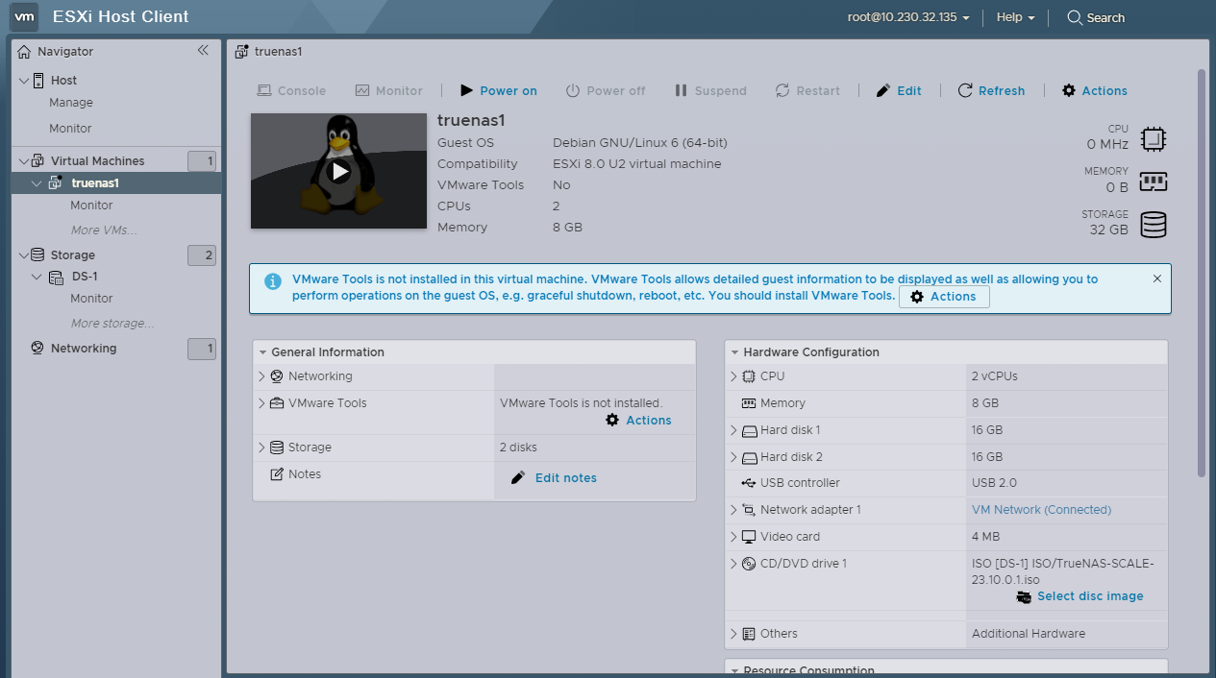The height and width of the screenshot is (678, 1216).
Task: Select Networking in the Navigator
Action: [x=84, y=349]
